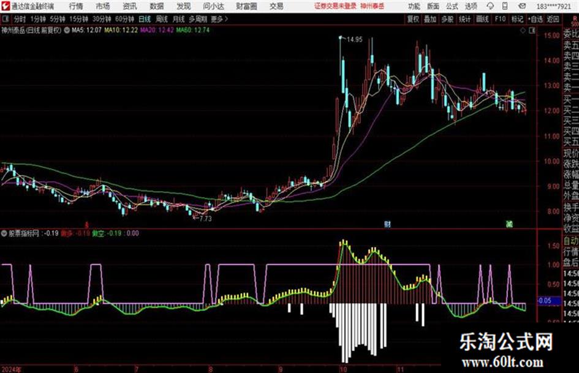Switch to 周线 weekly tab
The image size is (579, 373).
coord(162,19)
